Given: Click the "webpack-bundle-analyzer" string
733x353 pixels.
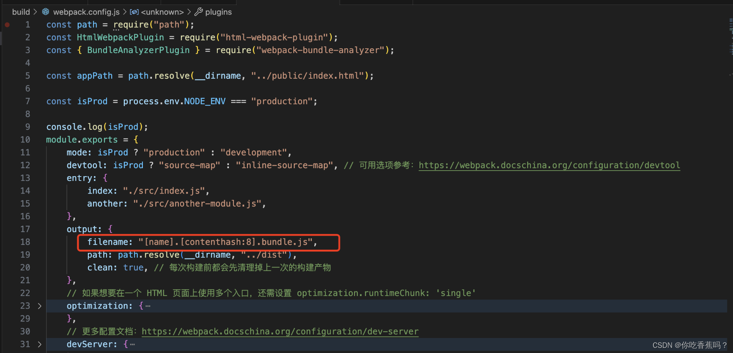Looking at the screenshot, I should 321,50.
